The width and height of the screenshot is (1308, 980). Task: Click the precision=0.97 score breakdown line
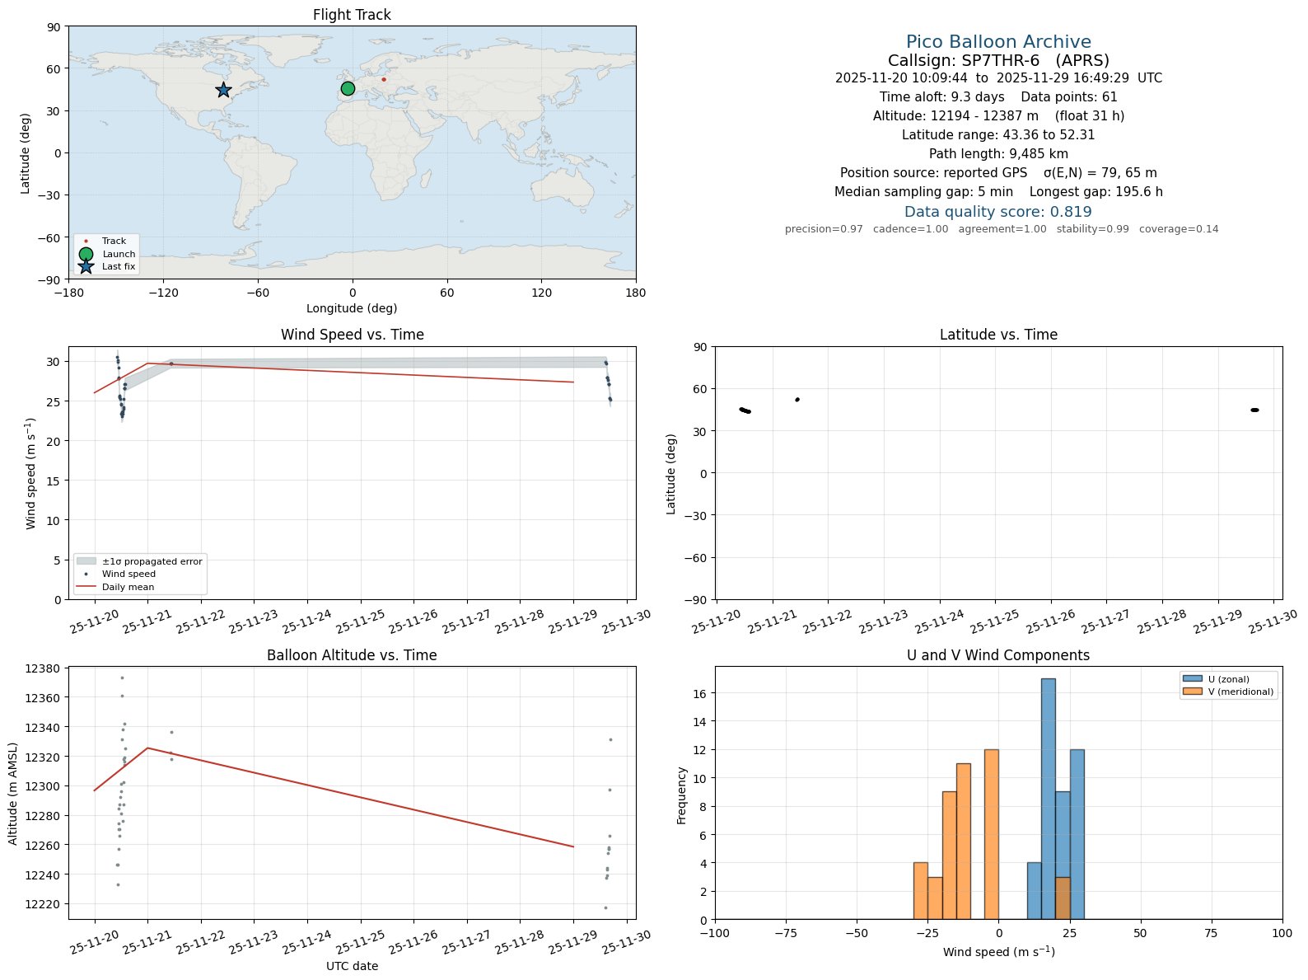point(1002,229)
